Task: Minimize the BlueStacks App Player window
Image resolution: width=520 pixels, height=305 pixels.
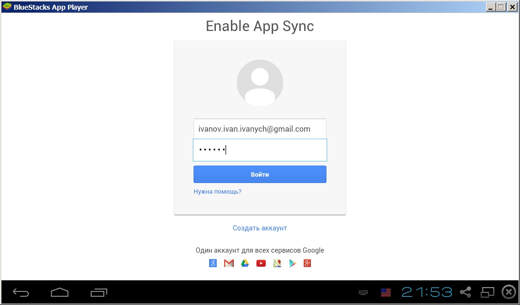Action: click(491, 7)
